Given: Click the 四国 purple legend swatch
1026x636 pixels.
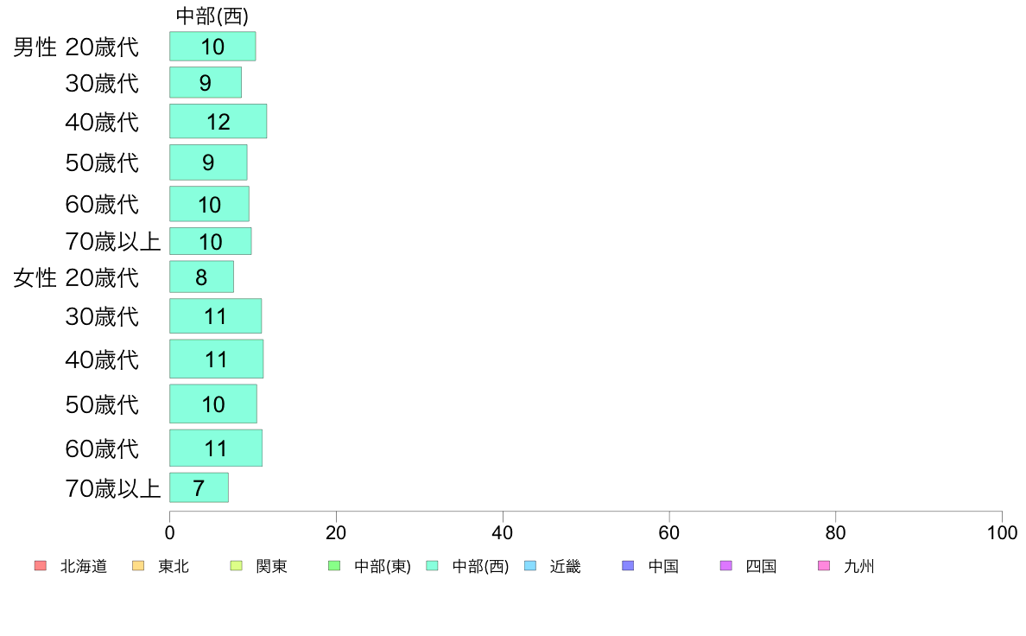Looking at the screenshot, I should click(725, 565).
